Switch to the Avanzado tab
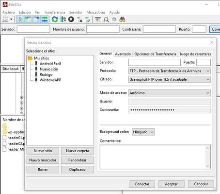The height and width of the screenshot is (194, 220). 123,54
